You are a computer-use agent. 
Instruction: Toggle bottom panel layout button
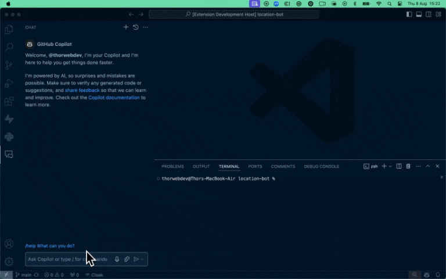pyautogui.click(x=419, y=14)
